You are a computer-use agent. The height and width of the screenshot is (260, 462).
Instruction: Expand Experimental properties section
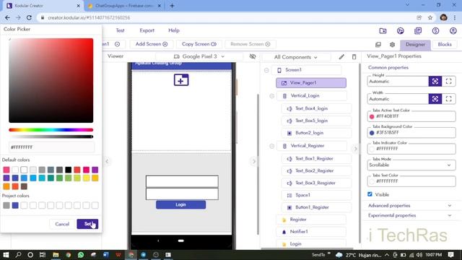point(410,215)
